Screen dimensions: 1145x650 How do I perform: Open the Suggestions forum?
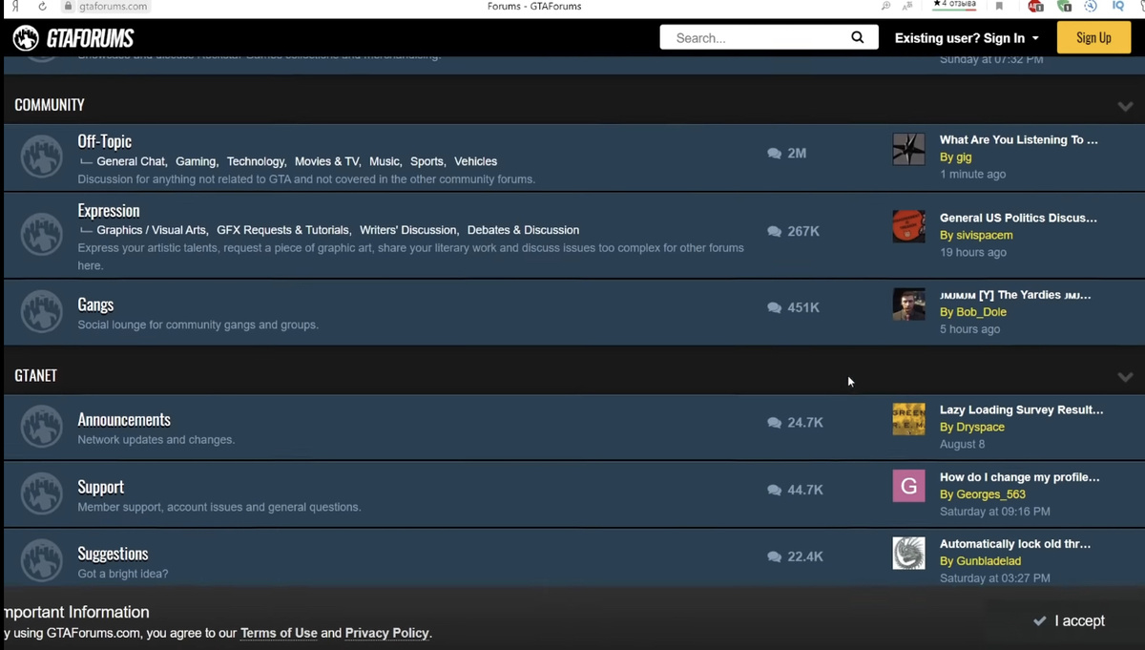[x=113, y=555]
